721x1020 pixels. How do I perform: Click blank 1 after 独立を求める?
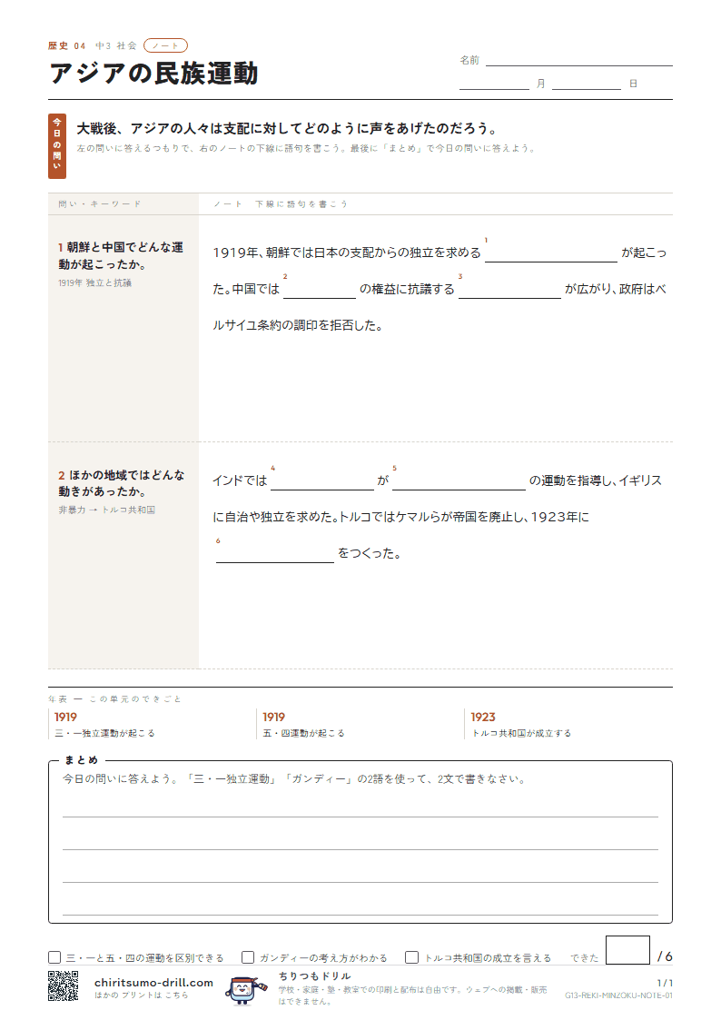(551, 253)
